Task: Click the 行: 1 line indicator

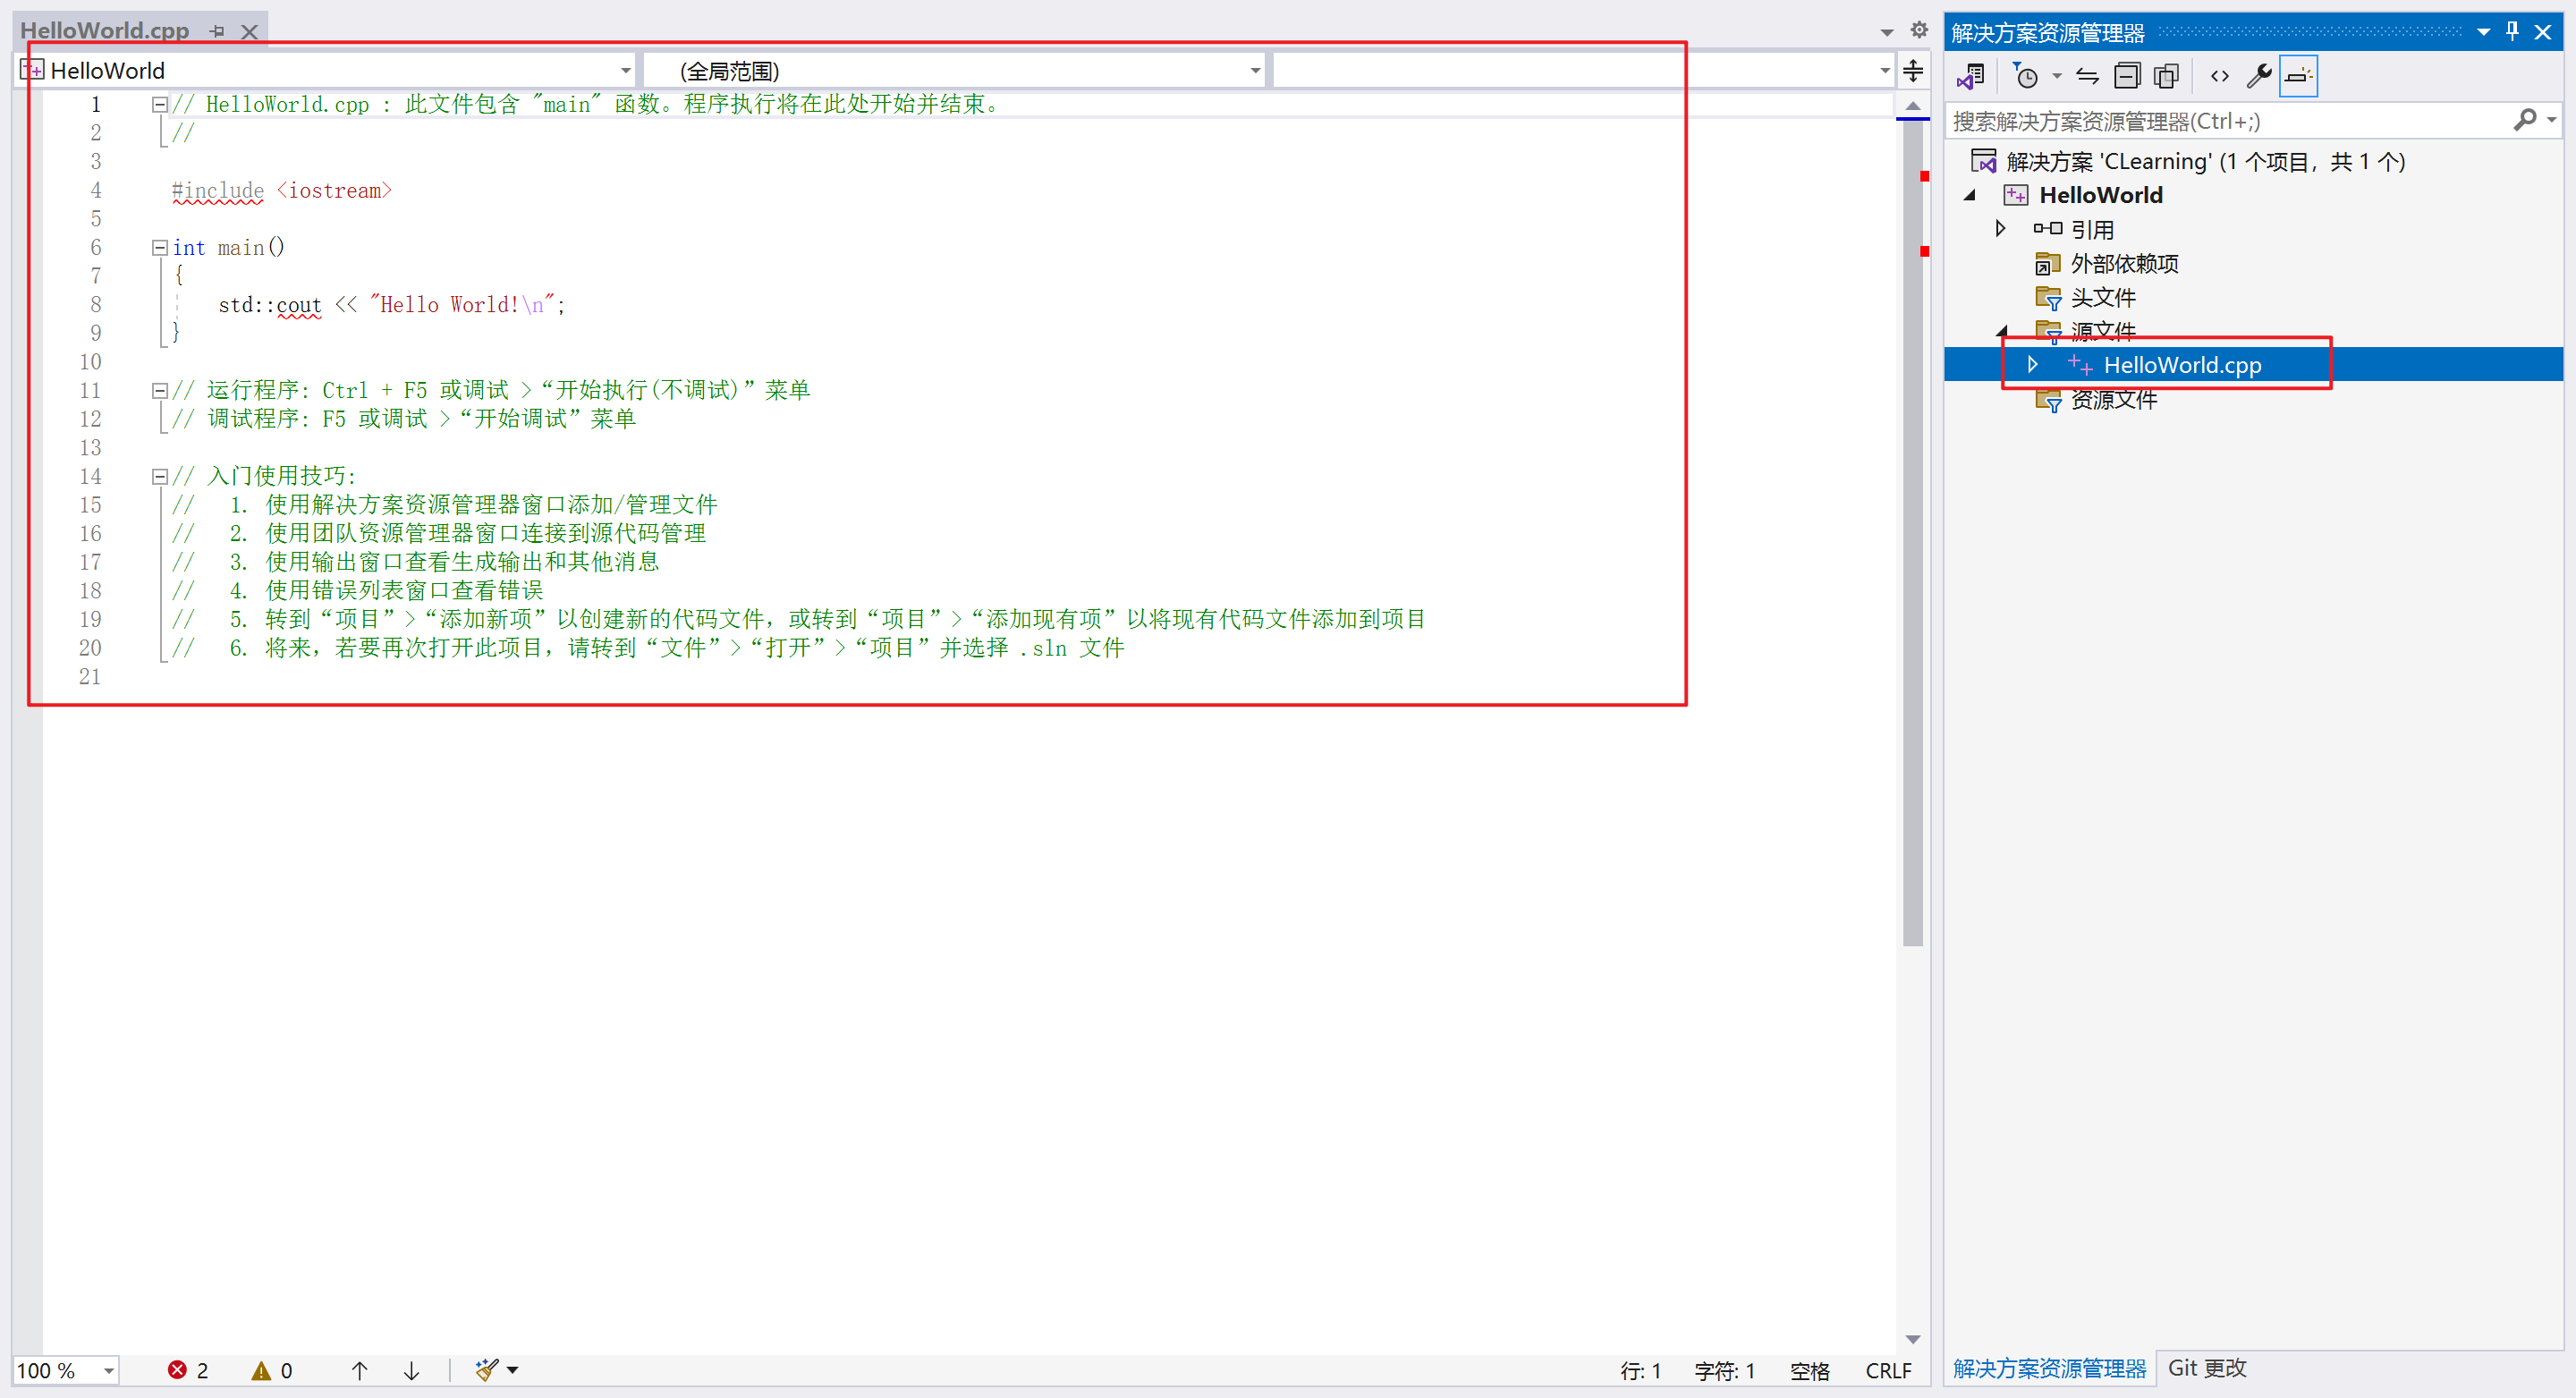Action: (x=1640, y=1370)
